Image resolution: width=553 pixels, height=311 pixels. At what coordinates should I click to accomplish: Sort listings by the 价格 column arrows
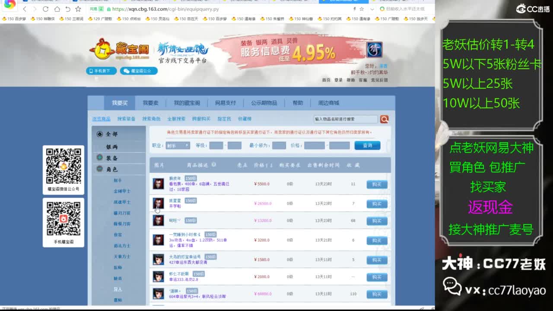269,165
